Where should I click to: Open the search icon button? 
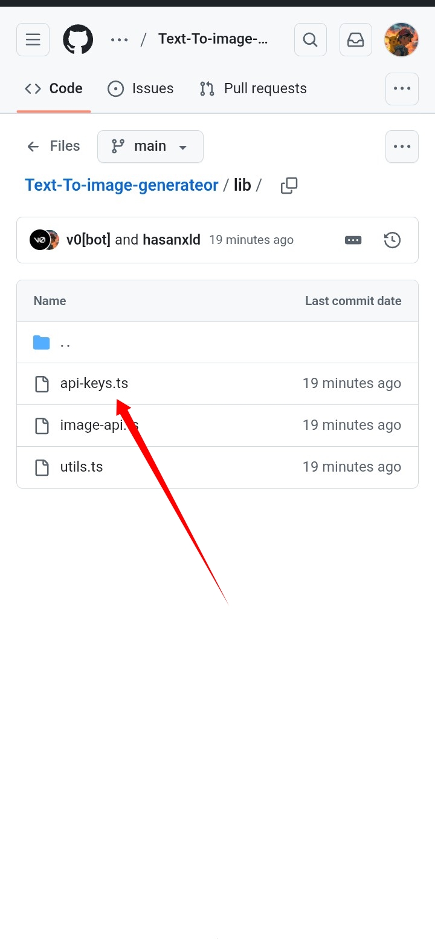(310, 40)
